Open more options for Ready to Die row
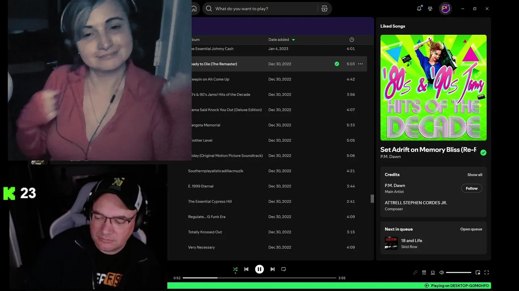The width and height of the screenshot is (519, 291). pyautogui.click(x=360, y=64)
